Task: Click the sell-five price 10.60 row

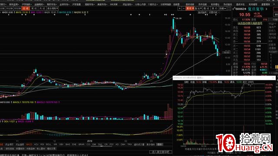Action: pyautogui.click(x=250, y=27)
